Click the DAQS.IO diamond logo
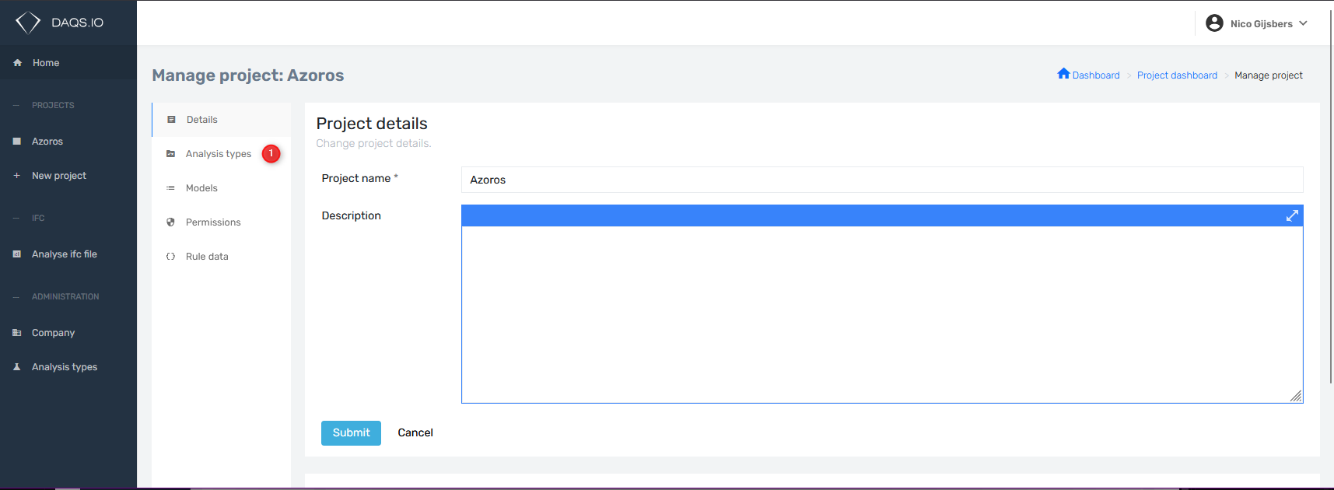The width and height of the screenshot is (1334, 490). (x=28, y=23)
